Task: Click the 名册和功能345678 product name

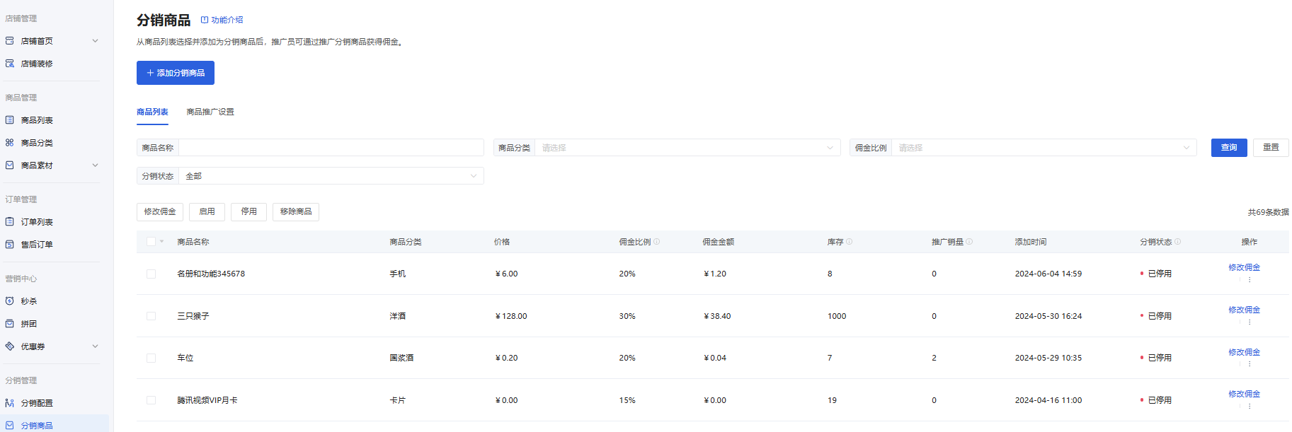Action: coord(211,274)
